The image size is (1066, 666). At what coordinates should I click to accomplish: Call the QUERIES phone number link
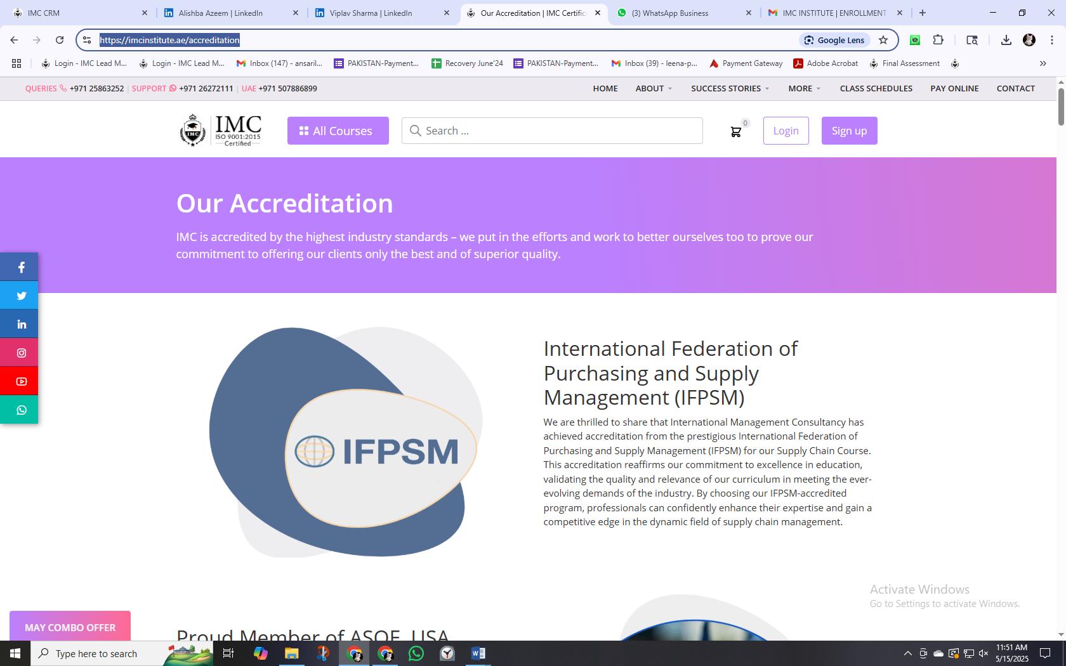click(96, 88)
